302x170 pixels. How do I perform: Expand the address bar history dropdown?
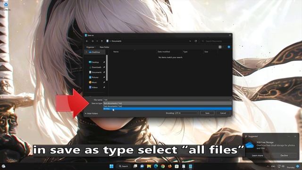[x=190, y=41]
